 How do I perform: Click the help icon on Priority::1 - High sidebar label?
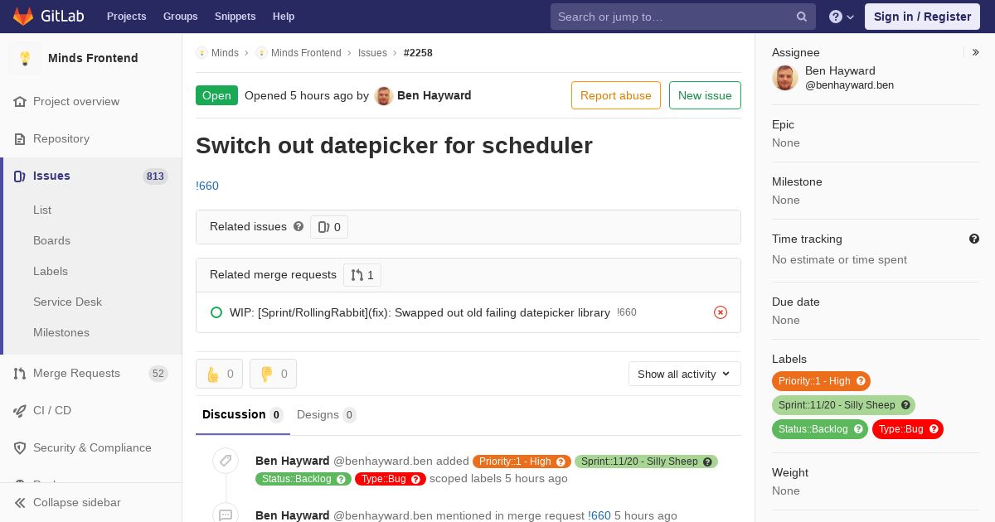pyautogui.click(x=861, y=381)
